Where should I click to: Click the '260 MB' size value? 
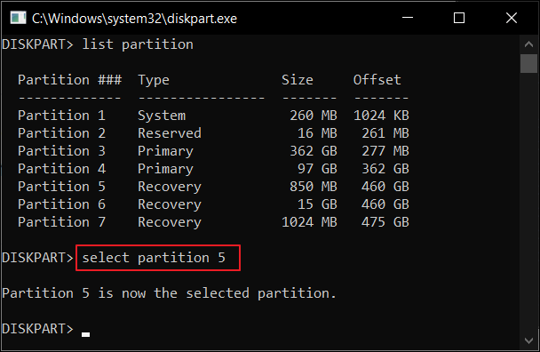click(x=314, y=116)
